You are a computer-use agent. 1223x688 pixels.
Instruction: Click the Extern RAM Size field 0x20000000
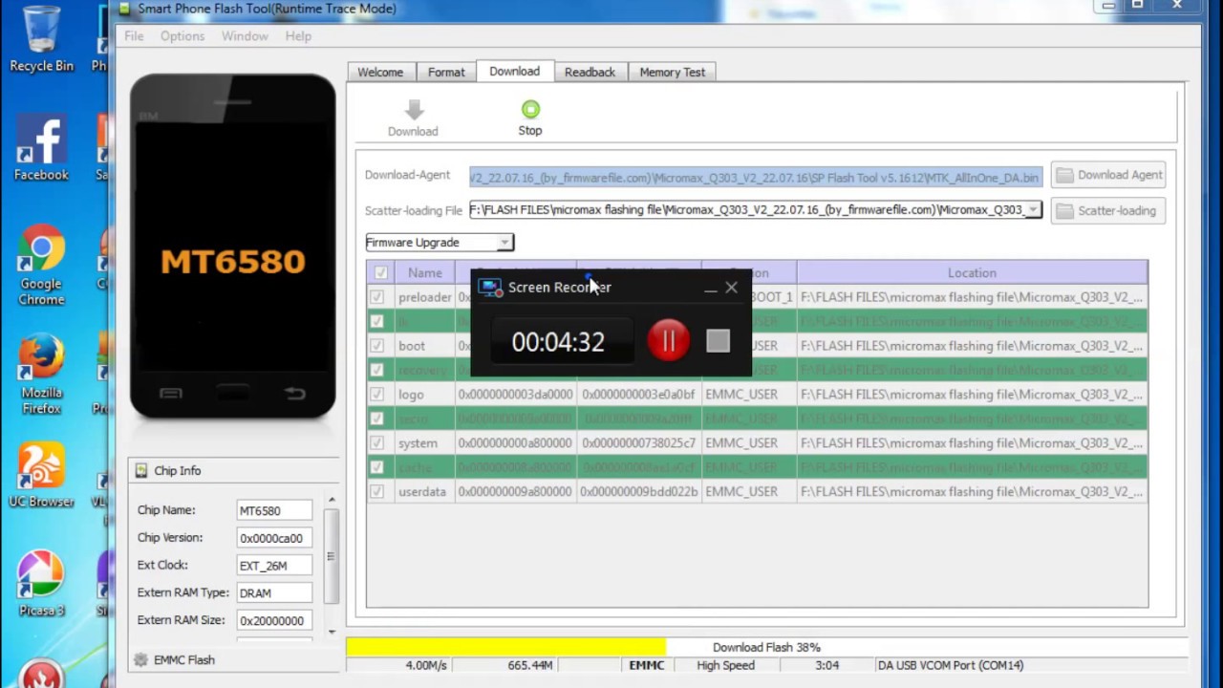click(x=274, y=621)
